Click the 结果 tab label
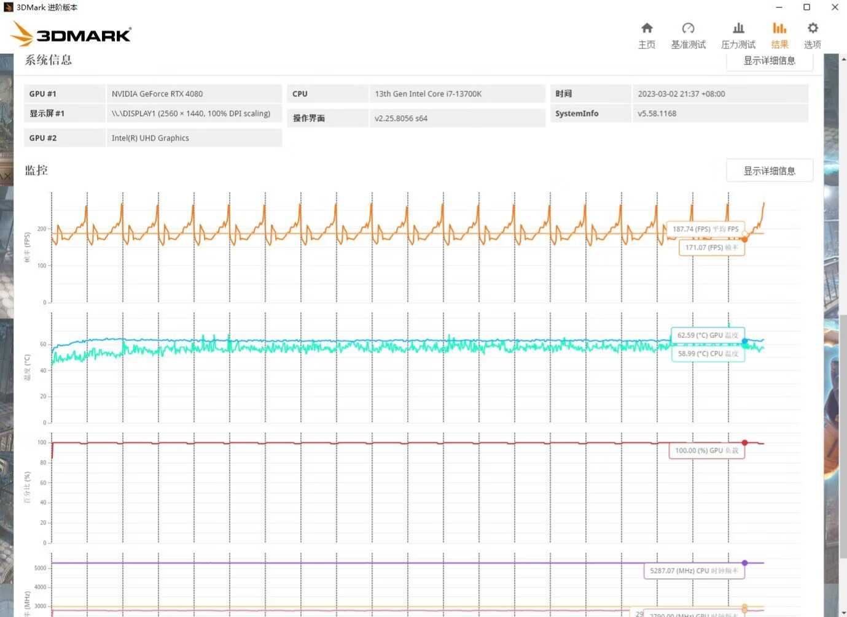The width and height of the screenshot is (847, 617). (x=779, y=45)
